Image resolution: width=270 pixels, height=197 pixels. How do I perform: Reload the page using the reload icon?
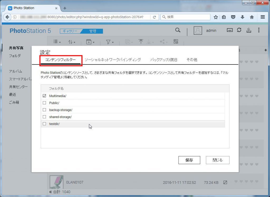coord(155,17)
